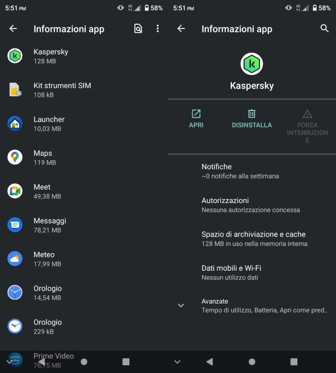Select Maps 119 MB entry
Screen dimensions: 336x373
tap(84, 157)
